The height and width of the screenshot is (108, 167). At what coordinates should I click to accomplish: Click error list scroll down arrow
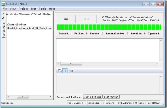click(x=161, y=60)
